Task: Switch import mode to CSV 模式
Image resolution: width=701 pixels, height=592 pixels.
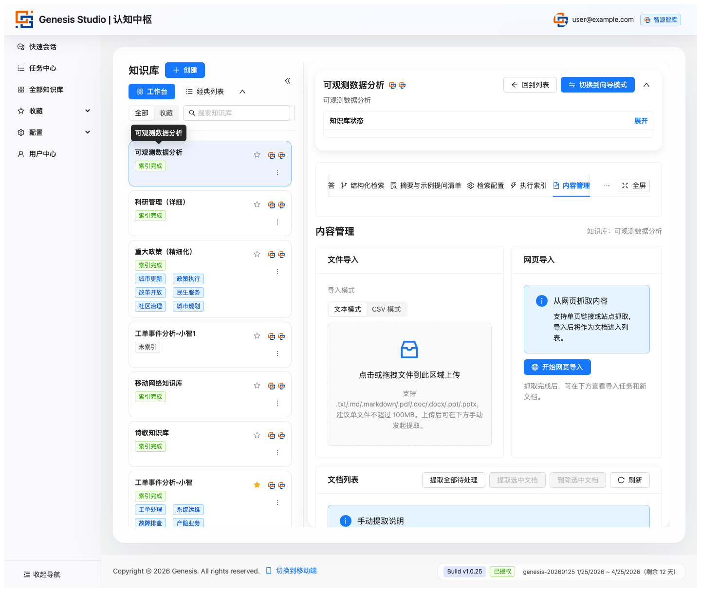Action: coord(387,309)
